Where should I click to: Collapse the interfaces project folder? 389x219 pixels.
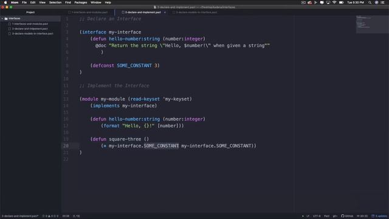pyautogui.click(x=2, y=18)
